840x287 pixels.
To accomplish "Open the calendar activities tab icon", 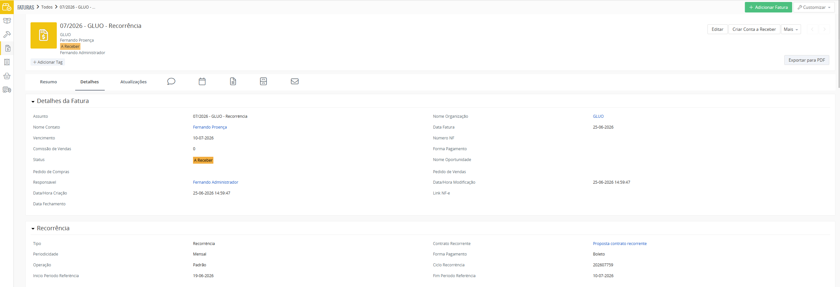I will tap(202, 81).
